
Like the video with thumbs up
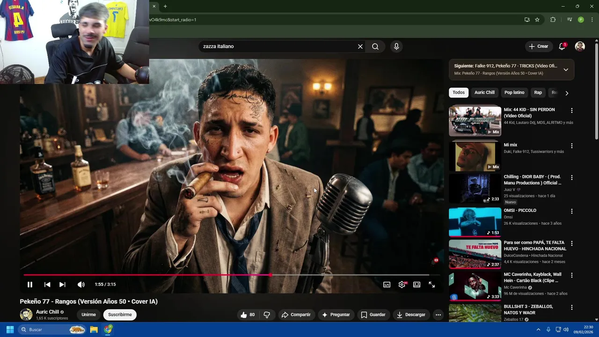248,315
